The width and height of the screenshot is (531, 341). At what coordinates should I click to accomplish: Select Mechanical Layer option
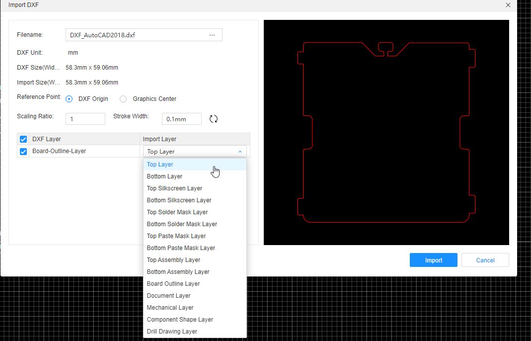tap(170, 308)
